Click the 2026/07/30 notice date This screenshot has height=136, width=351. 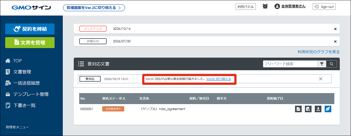122,41
